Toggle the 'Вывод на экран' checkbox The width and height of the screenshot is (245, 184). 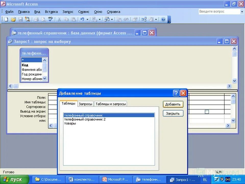point(207,112)
